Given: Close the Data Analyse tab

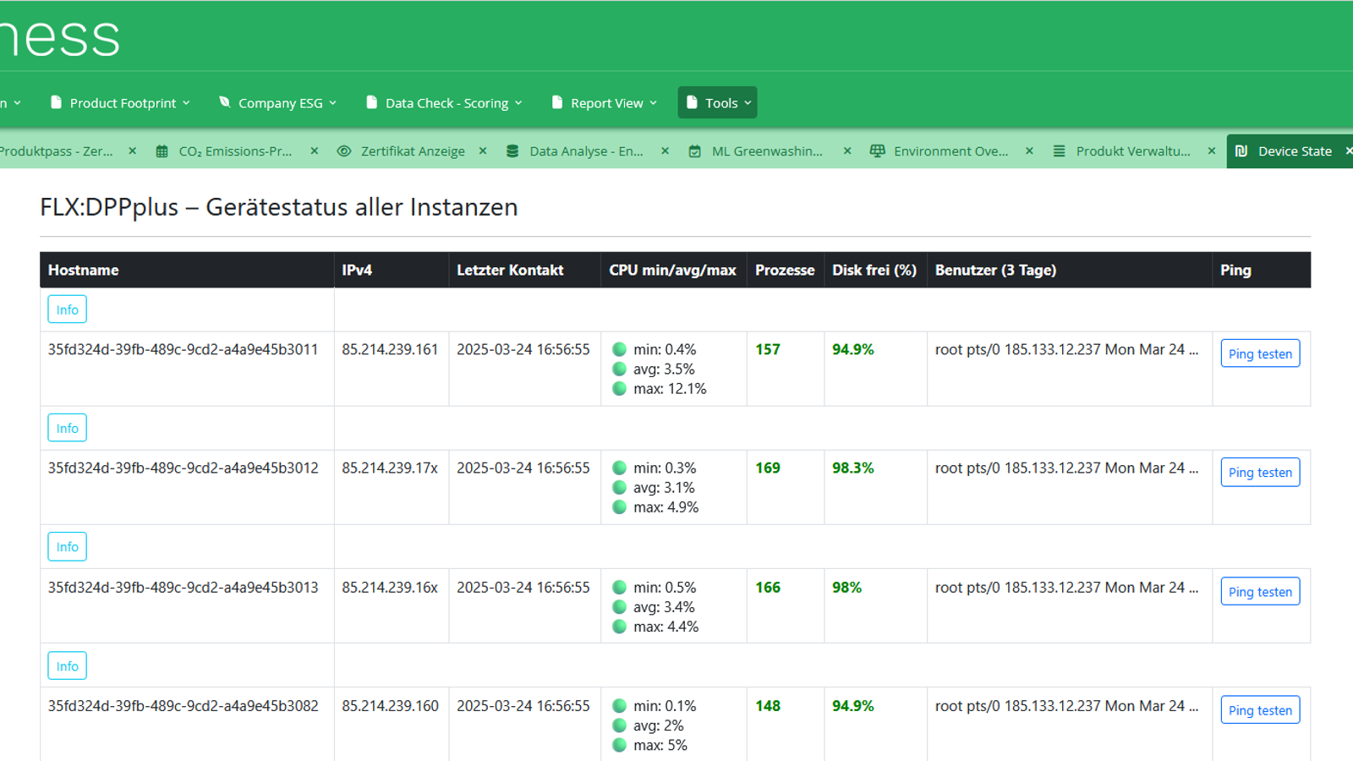Looking at the screenshot, I should pyautogui.click(x=665, y=151).
